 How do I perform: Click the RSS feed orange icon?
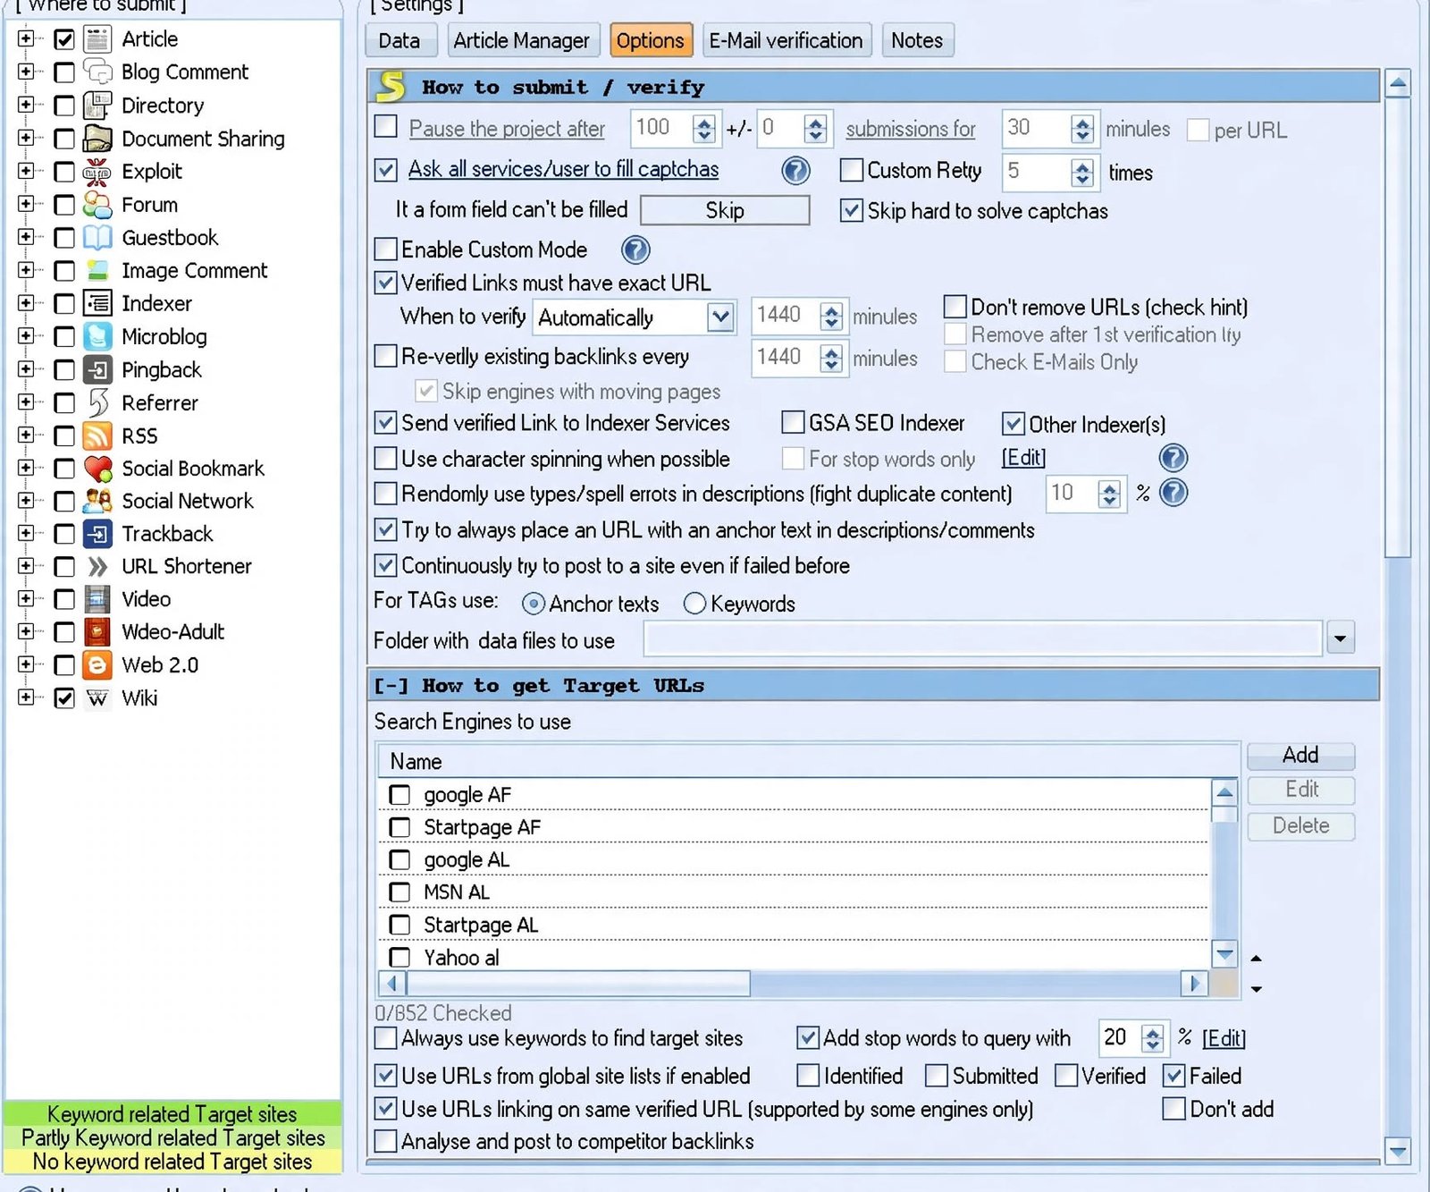coord(97,435)
